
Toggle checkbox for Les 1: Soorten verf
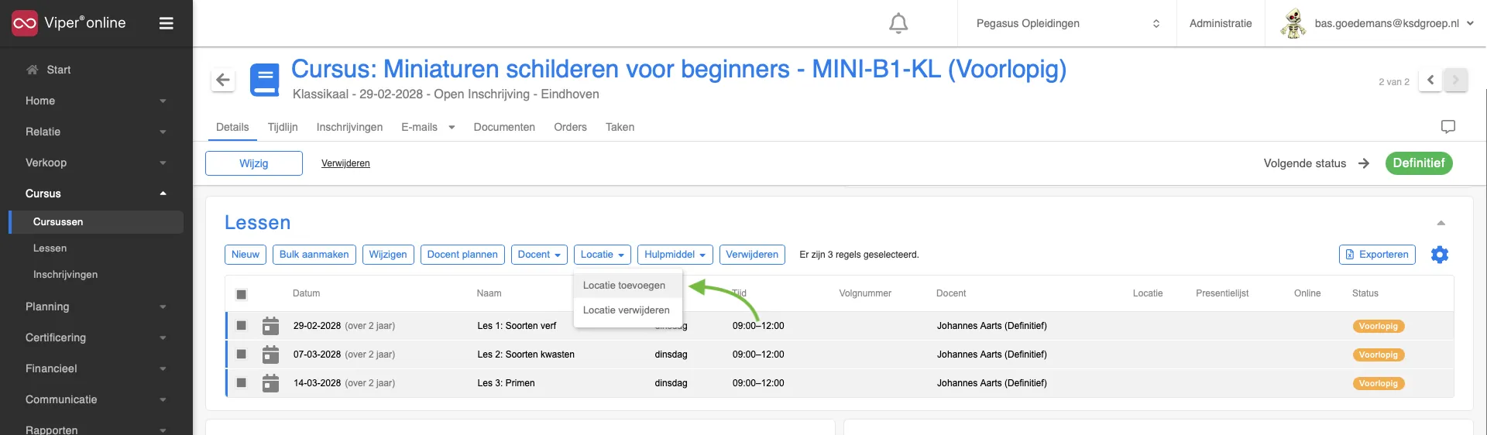242,326
